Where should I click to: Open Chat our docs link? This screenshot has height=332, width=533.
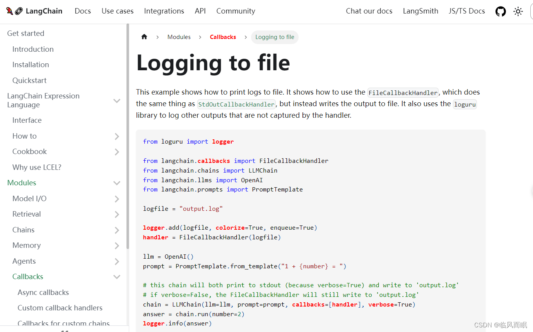point(369,11)
